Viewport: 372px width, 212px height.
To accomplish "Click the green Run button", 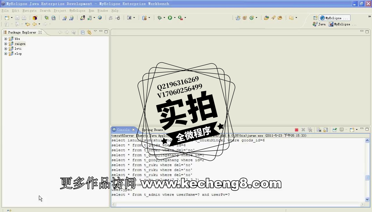I will 170,18.
